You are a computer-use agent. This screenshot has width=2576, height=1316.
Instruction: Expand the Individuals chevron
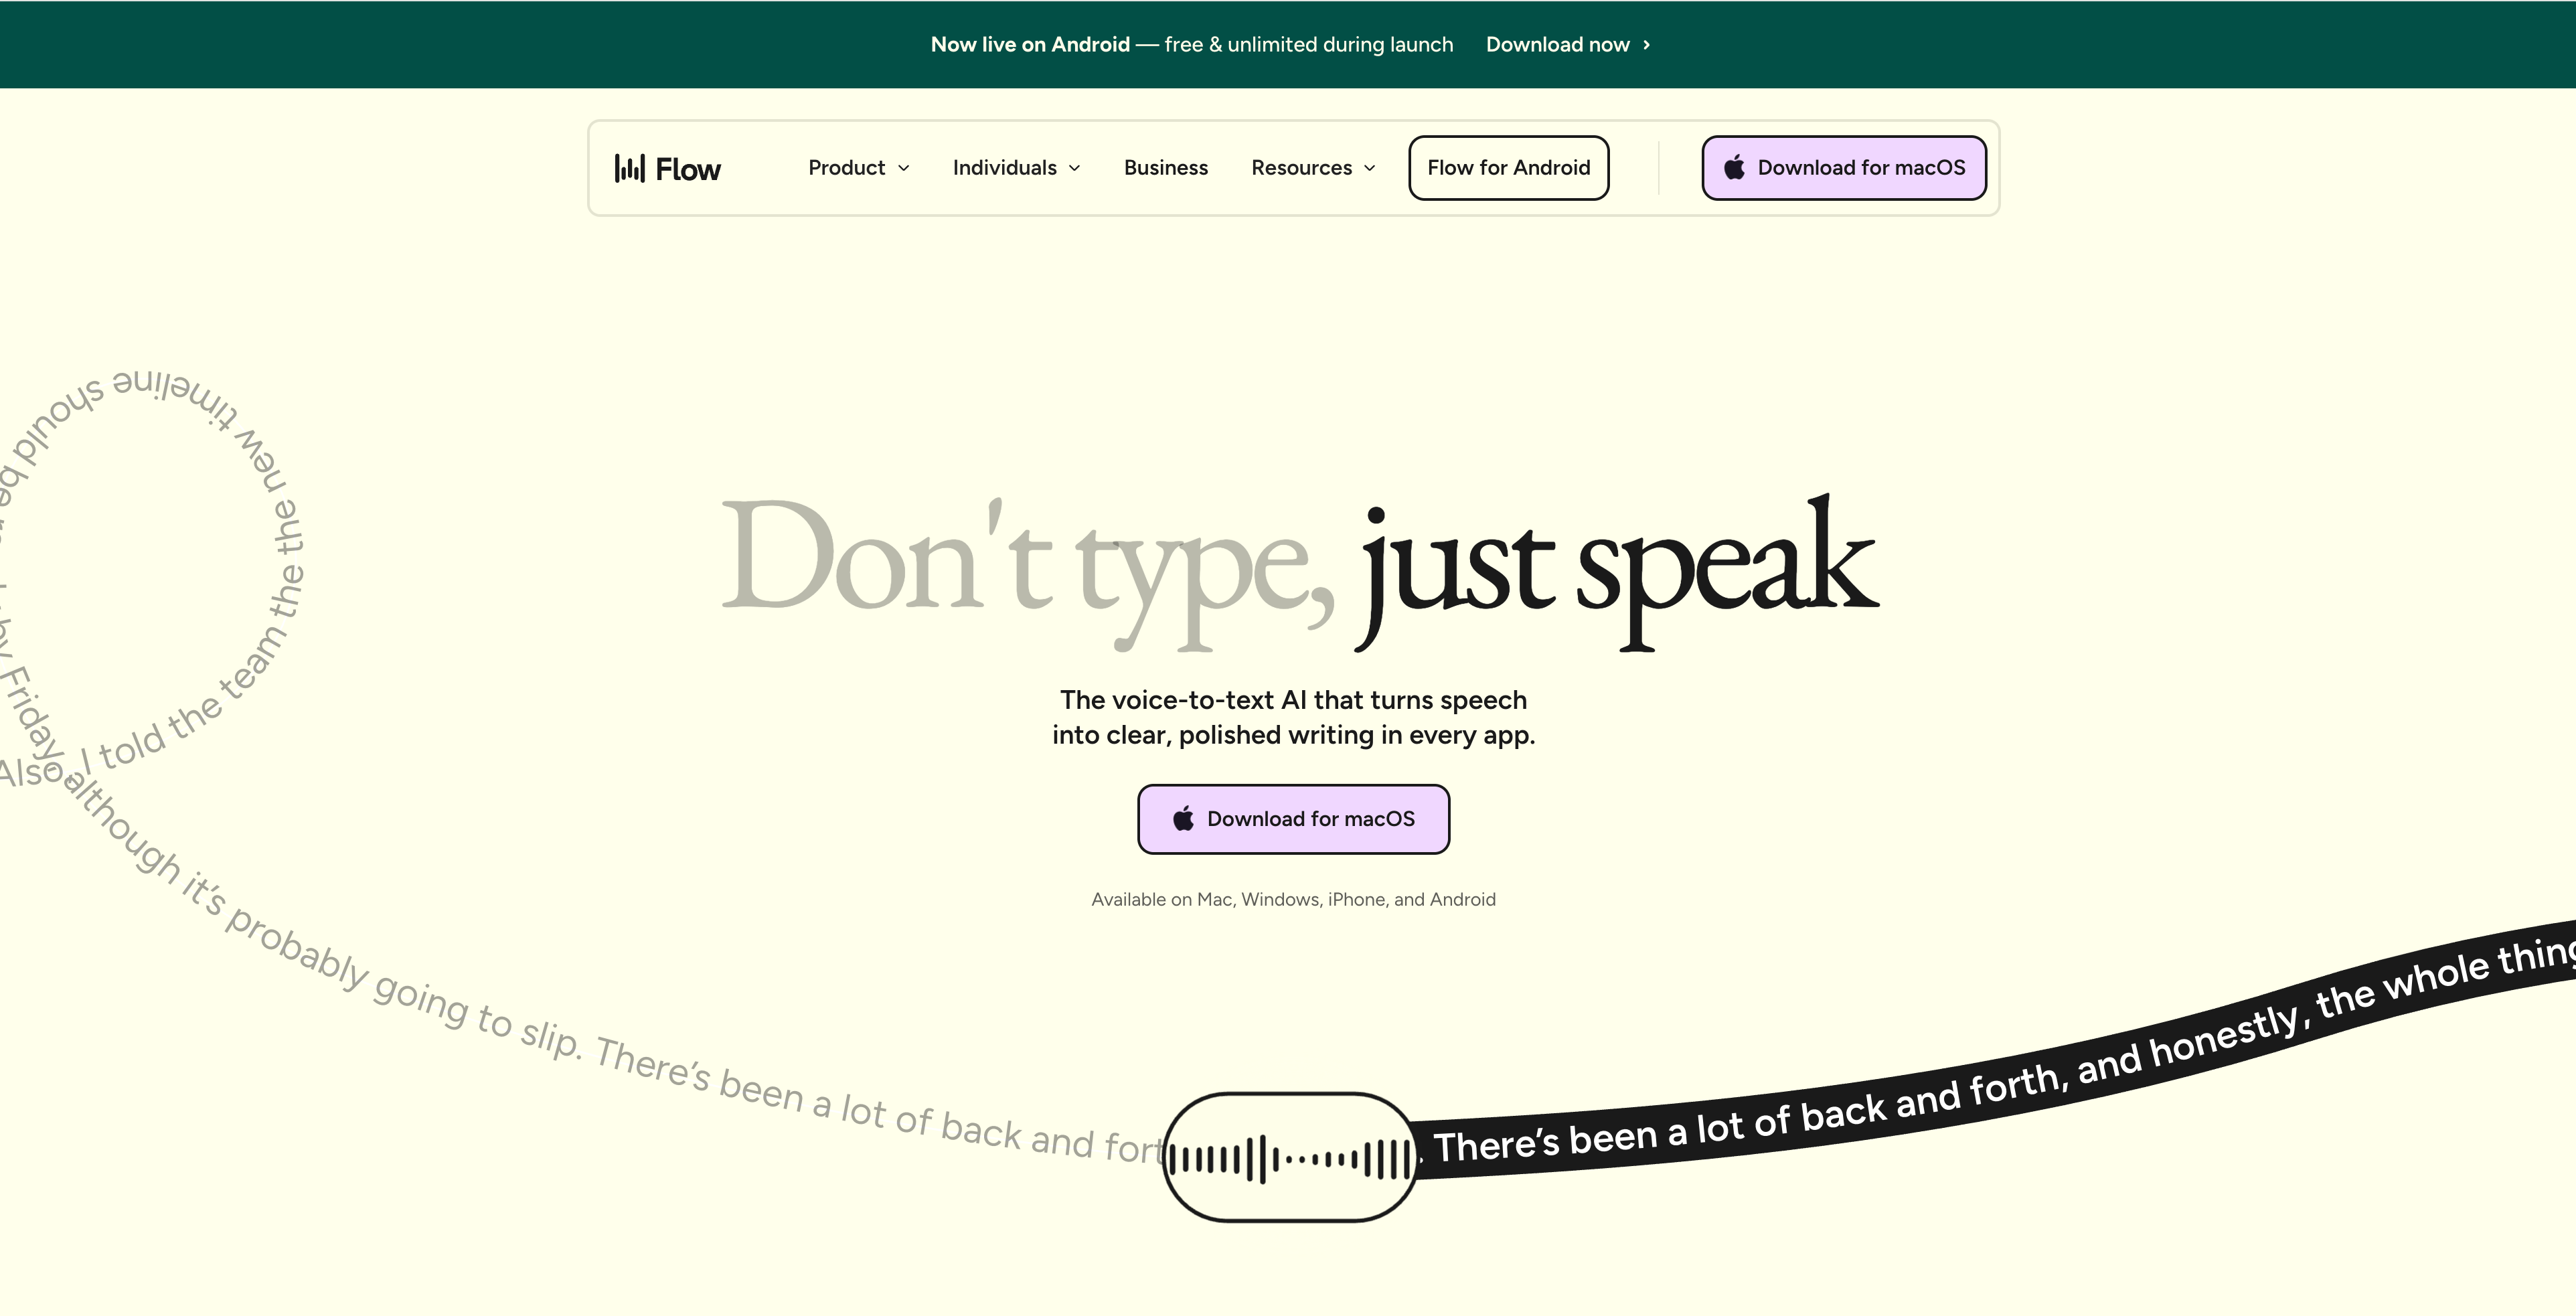1075,168
